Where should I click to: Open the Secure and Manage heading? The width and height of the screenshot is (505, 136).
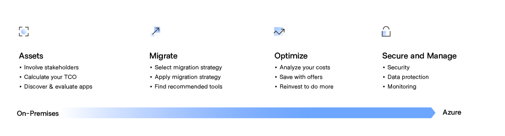[419, 56]
